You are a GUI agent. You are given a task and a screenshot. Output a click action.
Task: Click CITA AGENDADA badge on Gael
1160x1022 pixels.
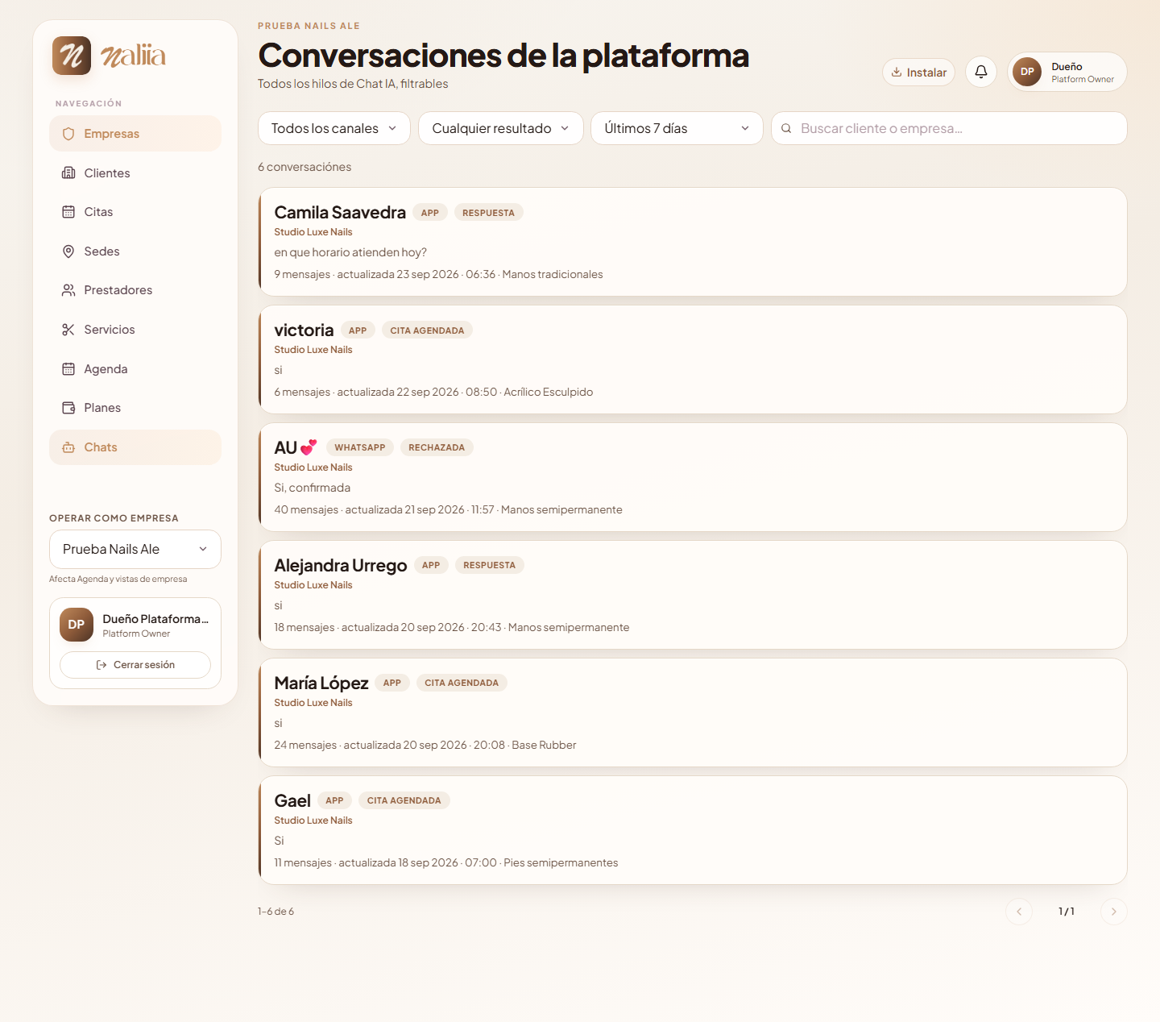pyautogui.click(x=404, y=800)
